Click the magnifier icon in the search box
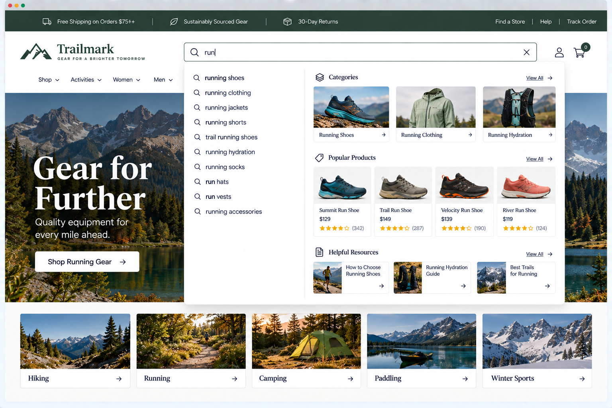Screen dimensions: 612x408 (x=194, y=52)
